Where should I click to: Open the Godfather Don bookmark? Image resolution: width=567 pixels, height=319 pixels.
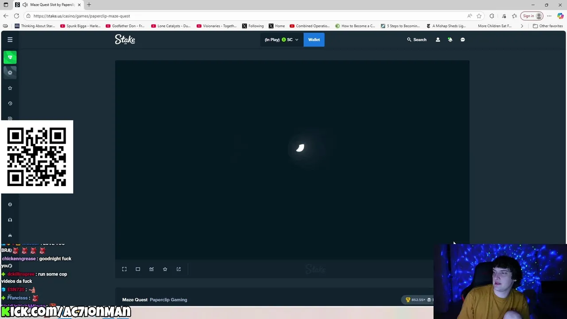126,26
